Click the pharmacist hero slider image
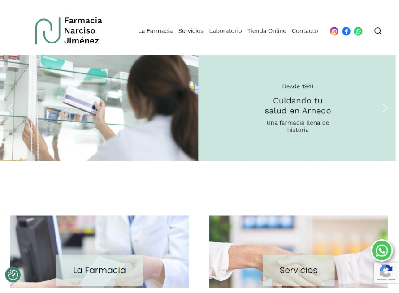This screenshot has width=399, height=293. pyautogui.click(x=99, y=108)
